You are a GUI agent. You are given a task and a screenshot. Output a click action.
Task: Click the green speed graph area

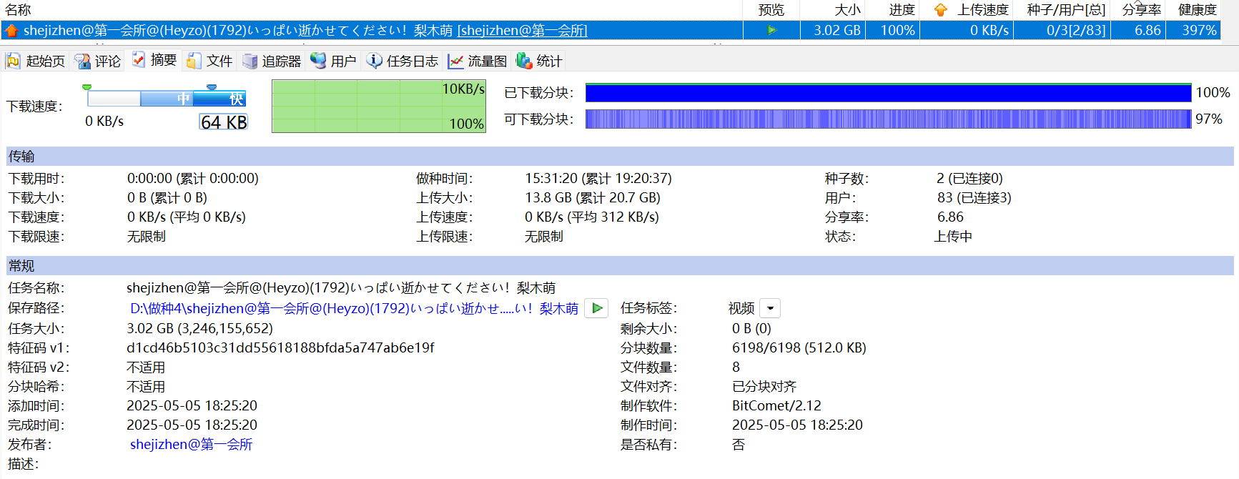[379, 106]
